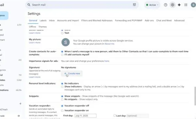Open ads preferences here link
196x119 pixels.
(x=106, y=61)
